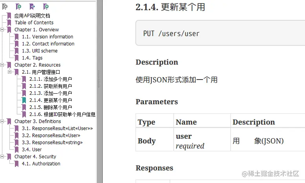Click bookmark icon beside 4.1. Authorization
This screenshot has height=183, width=305.
click(x=16, y=164)
